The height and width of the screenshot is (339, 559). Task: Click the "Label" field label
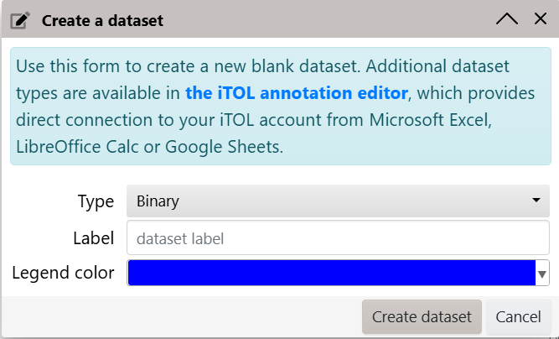click(x=93, y=238)
